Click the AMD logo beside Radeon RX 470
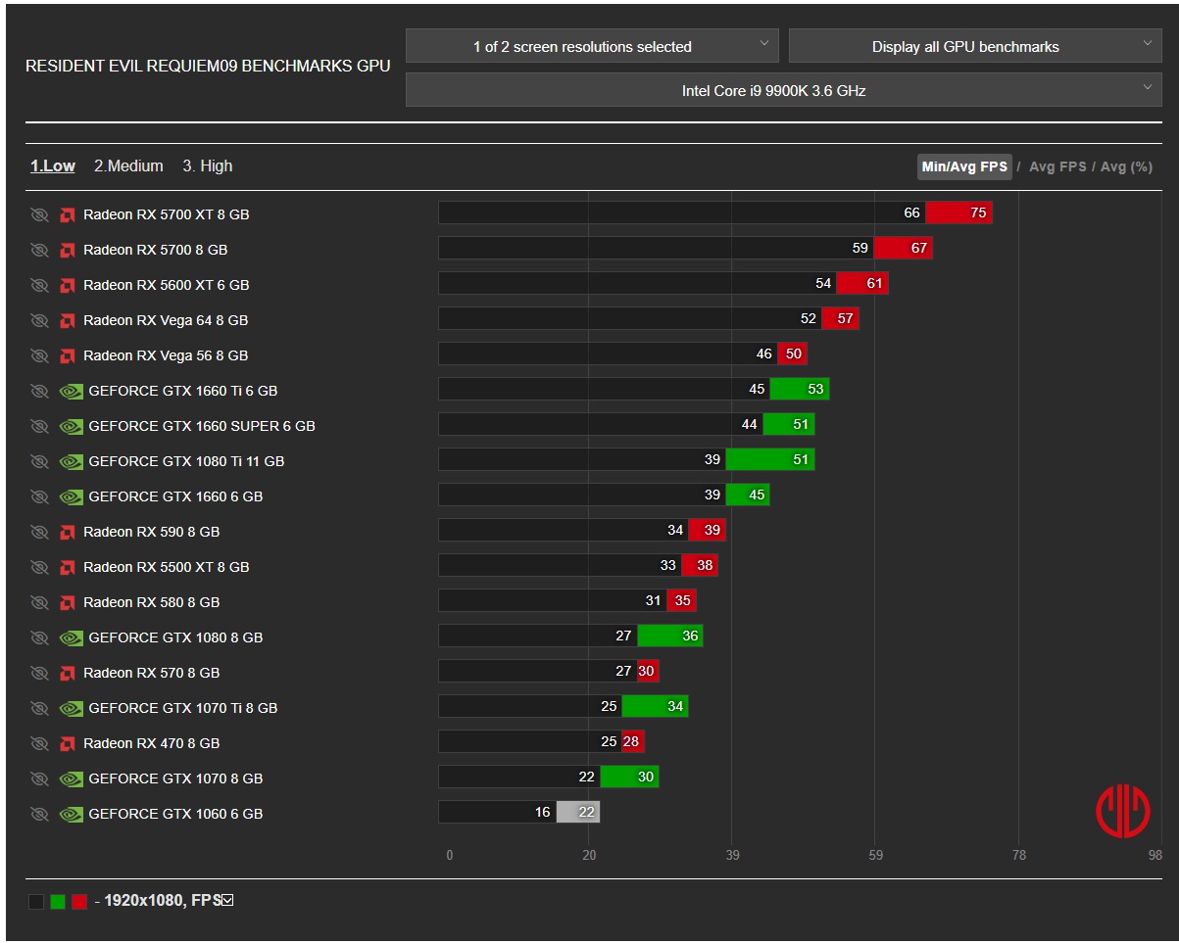1179x943 pixels. click(68, 743)
